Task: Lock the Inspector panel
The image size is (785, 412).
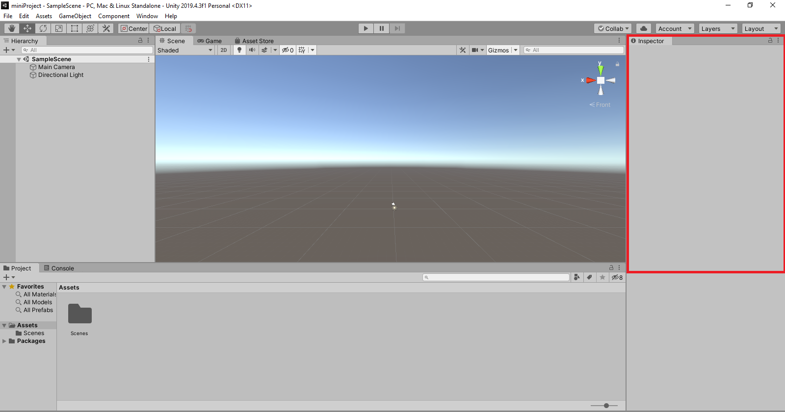Action: 770,41
